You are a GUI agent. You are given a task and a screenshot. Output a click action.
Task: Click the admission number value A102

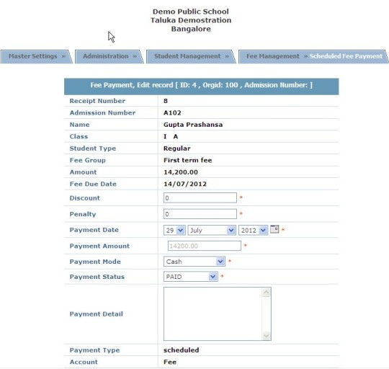click(172, 113)
